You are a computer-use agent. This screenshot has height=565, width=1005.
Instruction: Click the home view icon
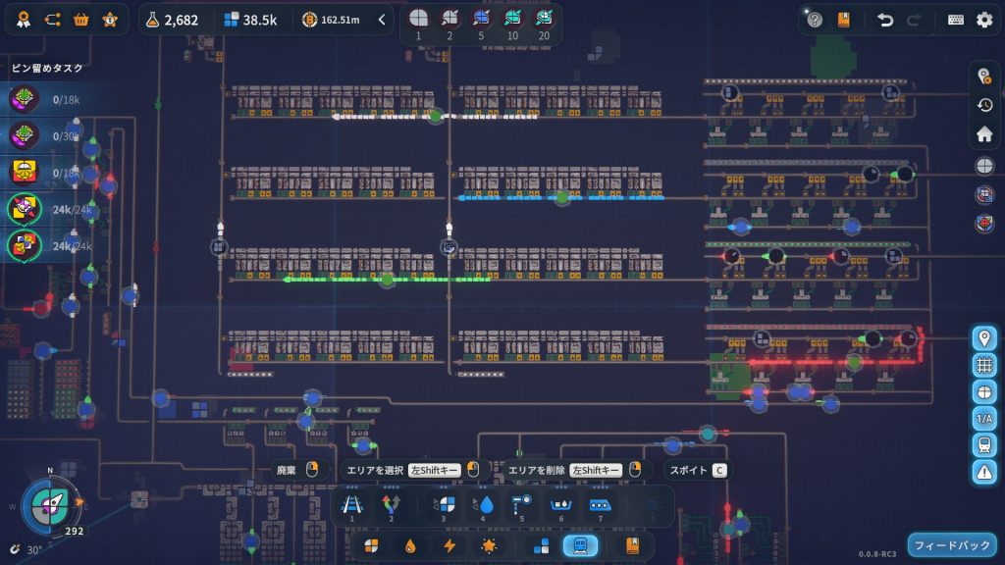pos(984,134)
